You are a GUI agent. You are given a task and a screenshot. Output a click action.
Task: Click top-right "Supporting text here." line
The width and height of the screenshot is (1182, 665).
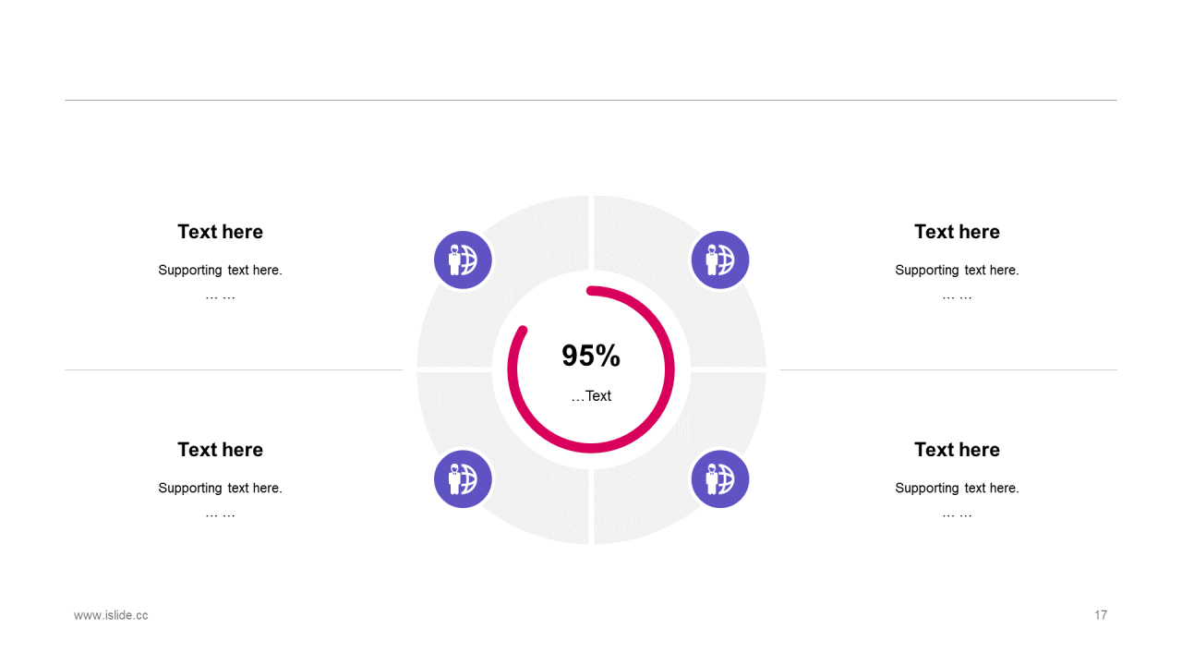(x=957, y=271)
